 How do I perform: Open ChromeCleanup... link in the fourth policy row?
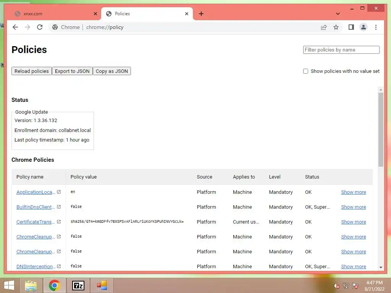pos(36,237)
